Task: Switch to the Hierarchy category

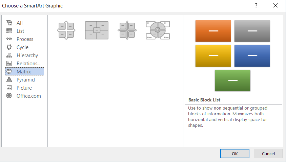Action: click(x=27, y=55)
